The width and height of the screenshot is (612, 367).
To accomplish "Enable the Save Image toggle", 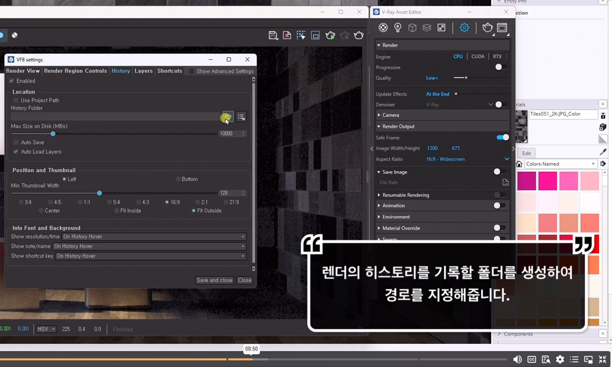I will pos(499,172).
